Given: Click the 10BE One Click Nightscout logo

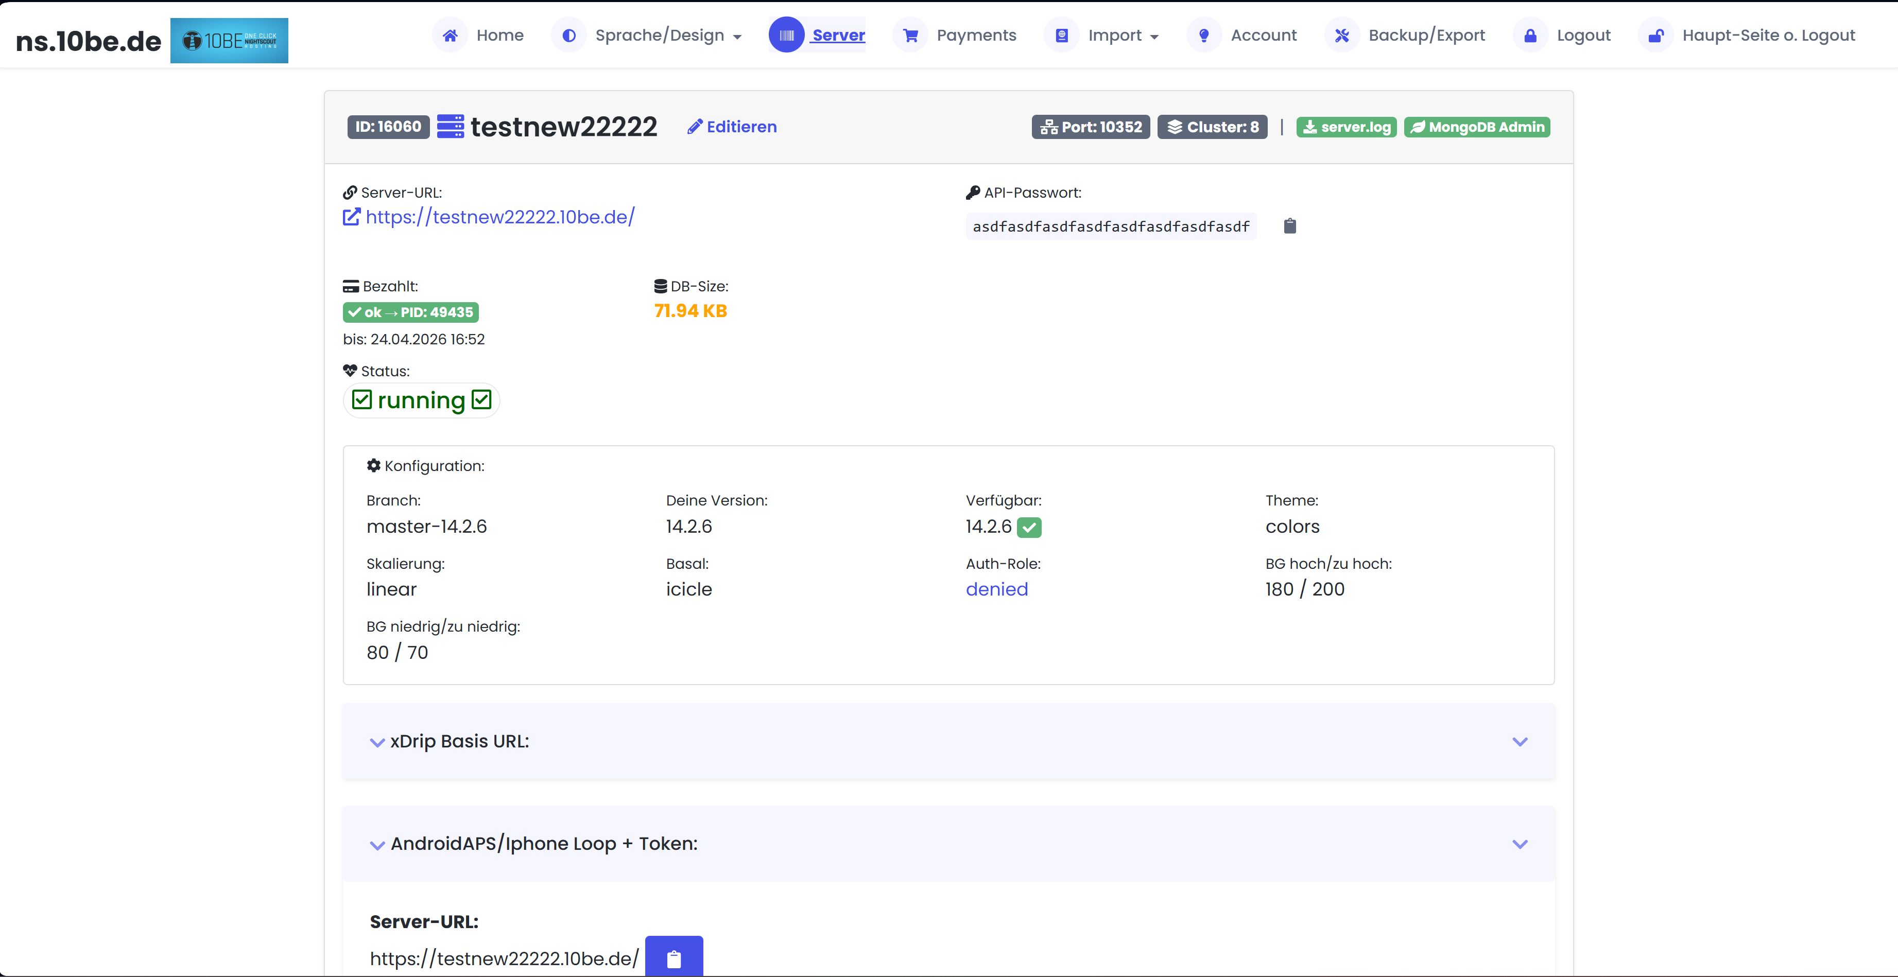Looking at the screenshot, I should 229,40.
